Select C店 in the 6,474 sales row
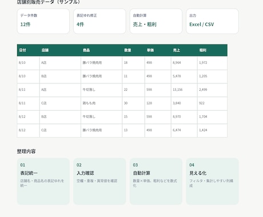 coord(60,131)
